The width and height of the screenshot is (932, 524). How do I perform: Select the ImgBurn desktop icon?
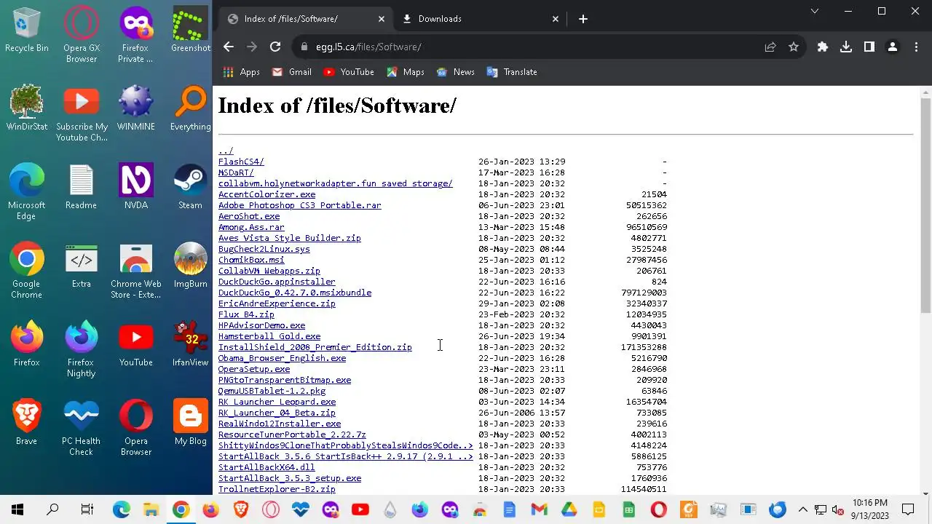click(191, 266)
